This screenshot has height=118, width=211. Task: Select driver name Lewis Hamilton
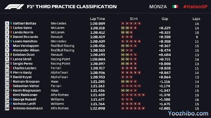[25, 41]
